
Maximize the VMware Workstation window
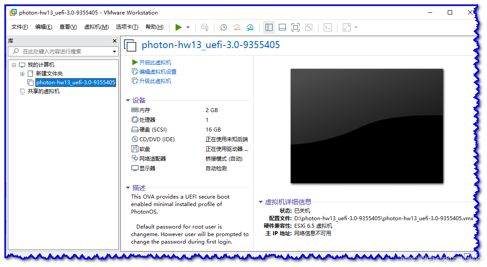click(450, 12)
